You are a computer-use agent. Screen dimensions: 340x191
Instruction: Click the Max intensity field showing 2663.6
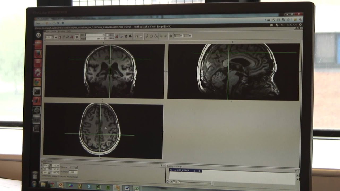95,38
